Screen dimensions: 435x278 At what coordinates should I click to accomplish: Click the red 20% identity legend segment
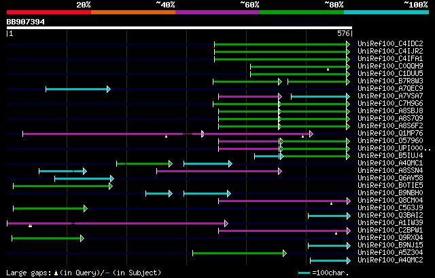tap(49, 12)
